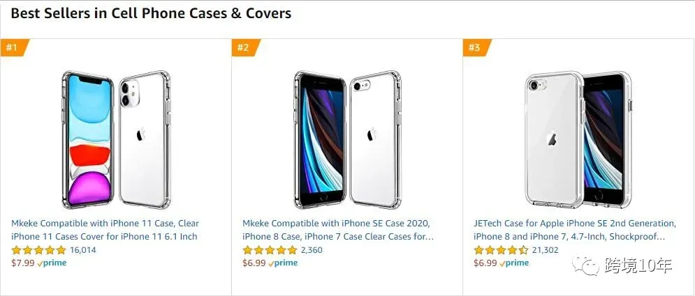
Task: View the 16,014 reviews count
Action: coord(83,250)
